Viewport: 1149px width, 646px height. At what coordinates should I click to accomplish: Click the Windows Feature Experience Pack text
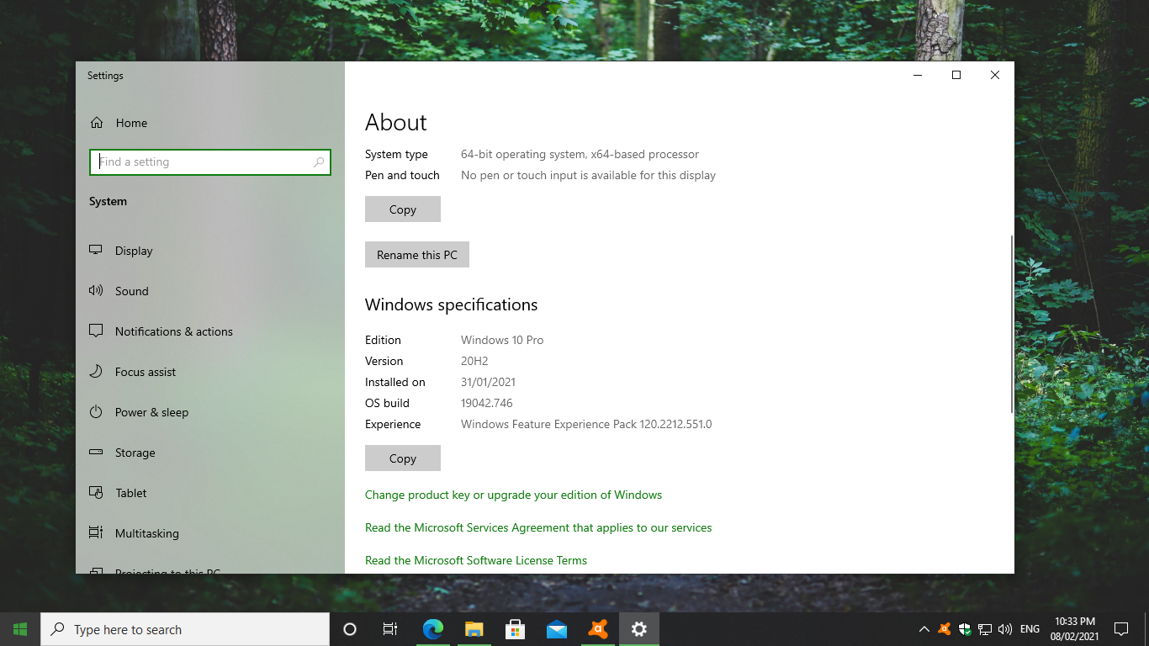[x=586, y=424]
